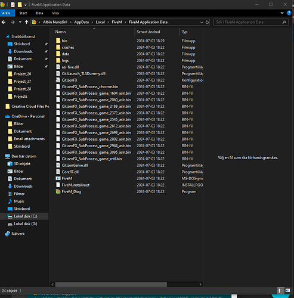Open OneDrive - Personal in sidebar
The width and height of the screenshot is (294, 298).
click(x=28, y=116)
